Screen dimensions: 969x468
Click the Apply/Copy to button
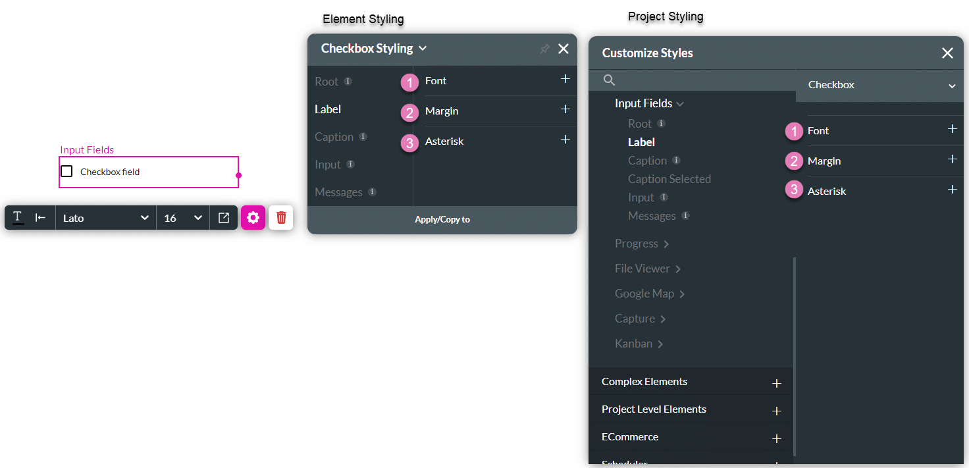tap(442, 220)
